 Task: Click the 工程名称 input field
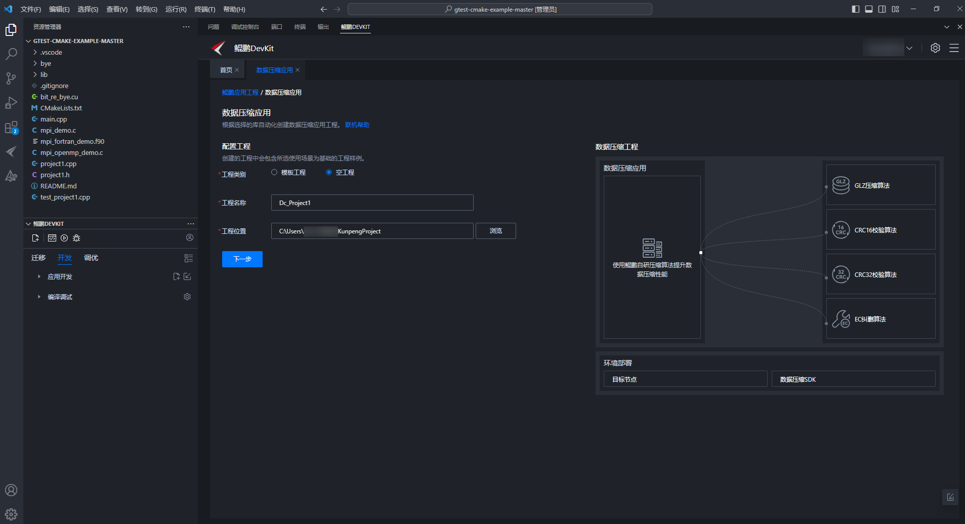[372, 203]
